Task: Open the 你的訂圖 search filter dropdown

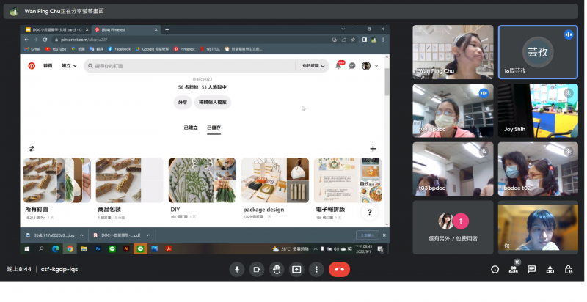Action: [x=314, y=66]
